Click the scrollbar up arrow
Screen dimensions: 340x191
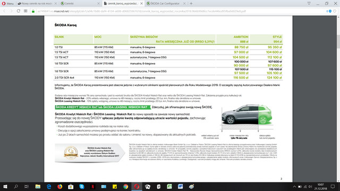point(338,17)
